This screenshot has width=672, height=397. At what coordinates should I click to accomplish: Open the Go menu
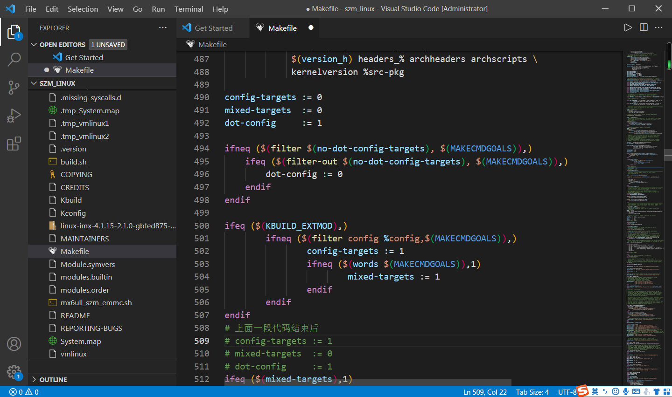(138, 9)
